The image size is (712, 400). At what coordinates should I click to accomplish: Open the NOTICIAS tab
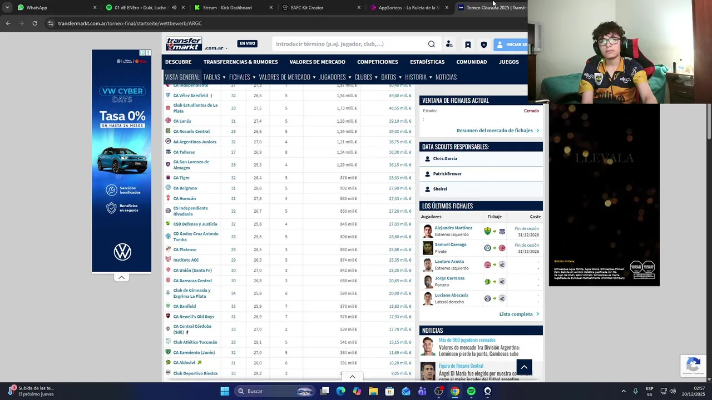pyautogui.click(x=446, y=77)
